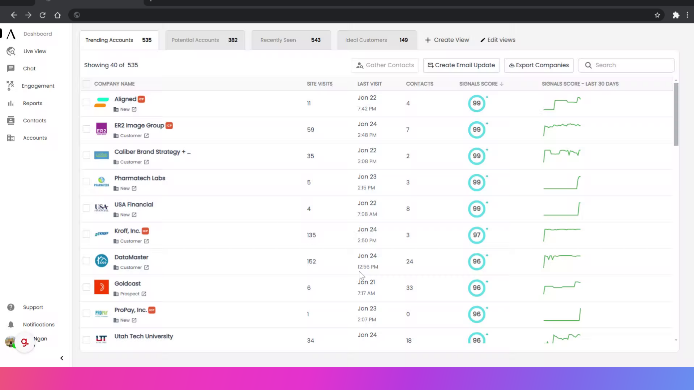Check the USA Financial row checkbox
Image resolution: width=694 pixels, height=390 pixels.
click(86, 208)
